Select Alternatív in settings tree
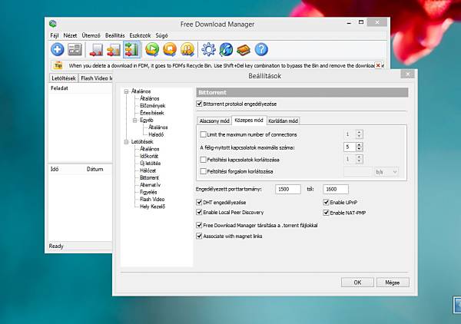This screenshot has width=461, height=324. click(x=151, y=185)
